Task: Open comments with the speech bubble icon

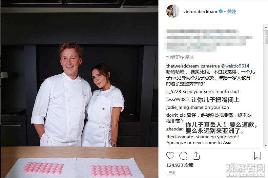Action: 183,156
